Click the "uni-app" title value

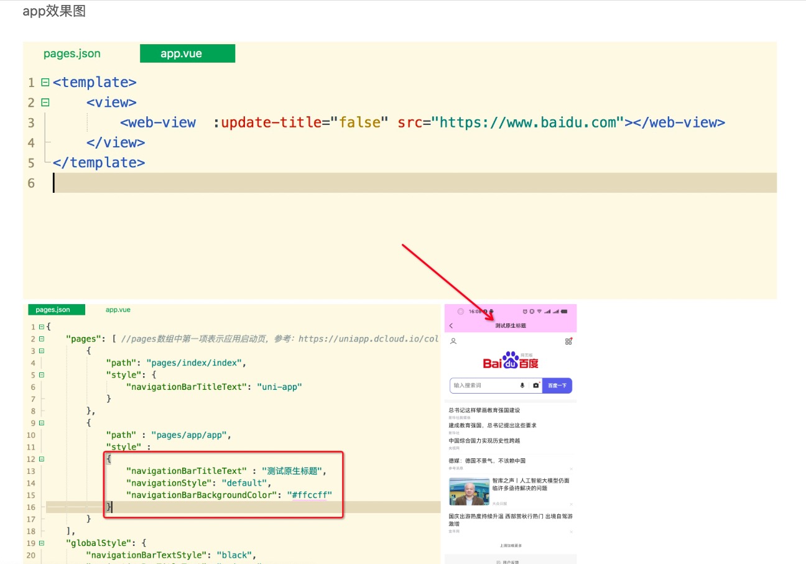pyautogui.click(x=280, y=387)
